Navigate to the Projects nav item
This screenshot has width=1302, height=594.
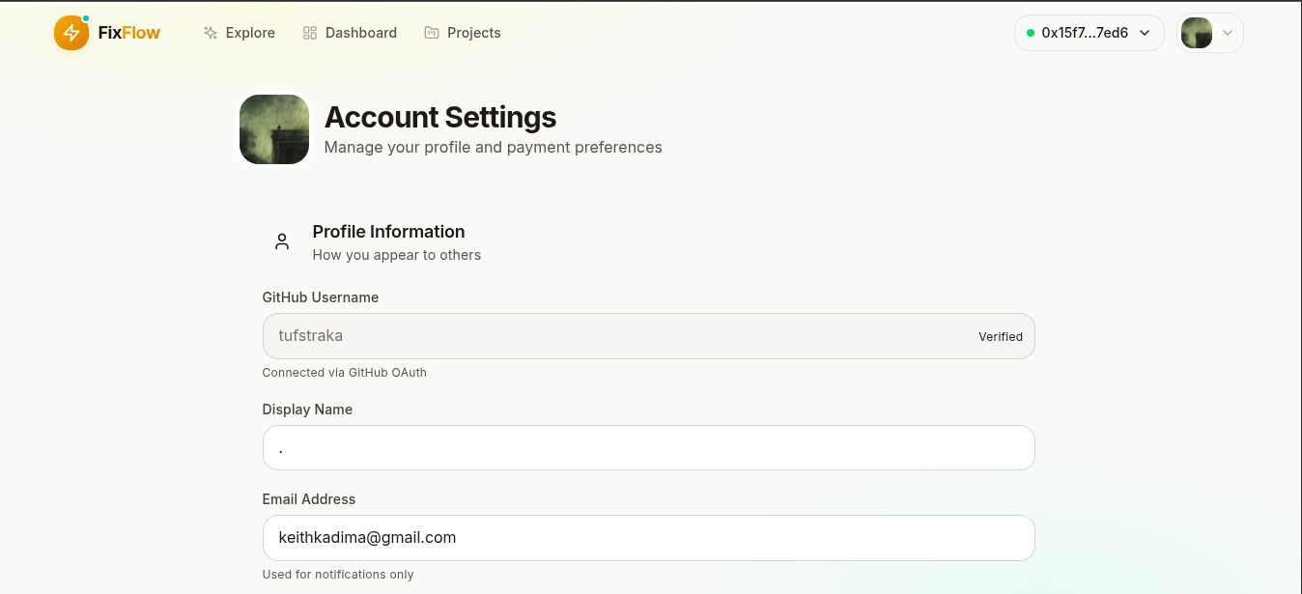pos(473,33)
